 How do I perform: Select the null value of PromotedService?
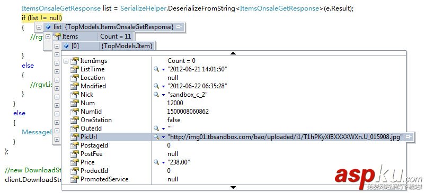click(173, 179)
